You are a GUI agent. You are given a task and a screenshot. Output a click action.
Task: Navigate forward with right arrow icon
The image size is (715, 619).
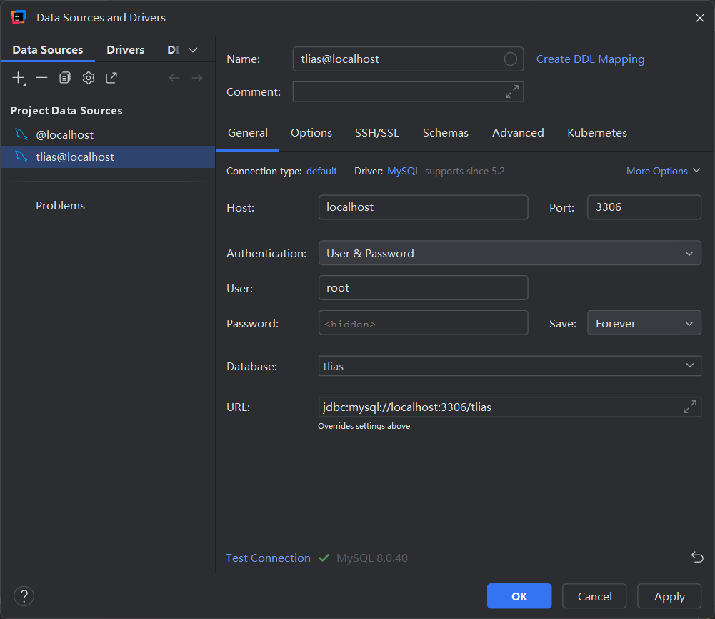[197, 78]
